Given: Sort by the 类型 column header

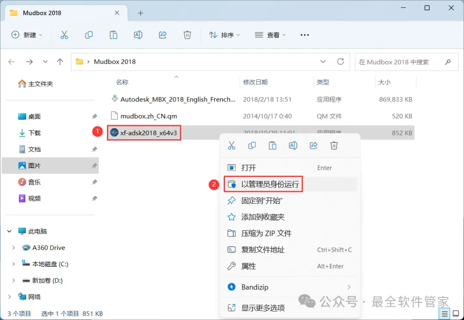Looking at the screenshot, I should (x=323, y=82).
